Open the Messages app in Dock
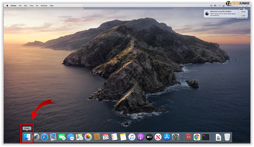The image size is (254, 147). [71, 137]
